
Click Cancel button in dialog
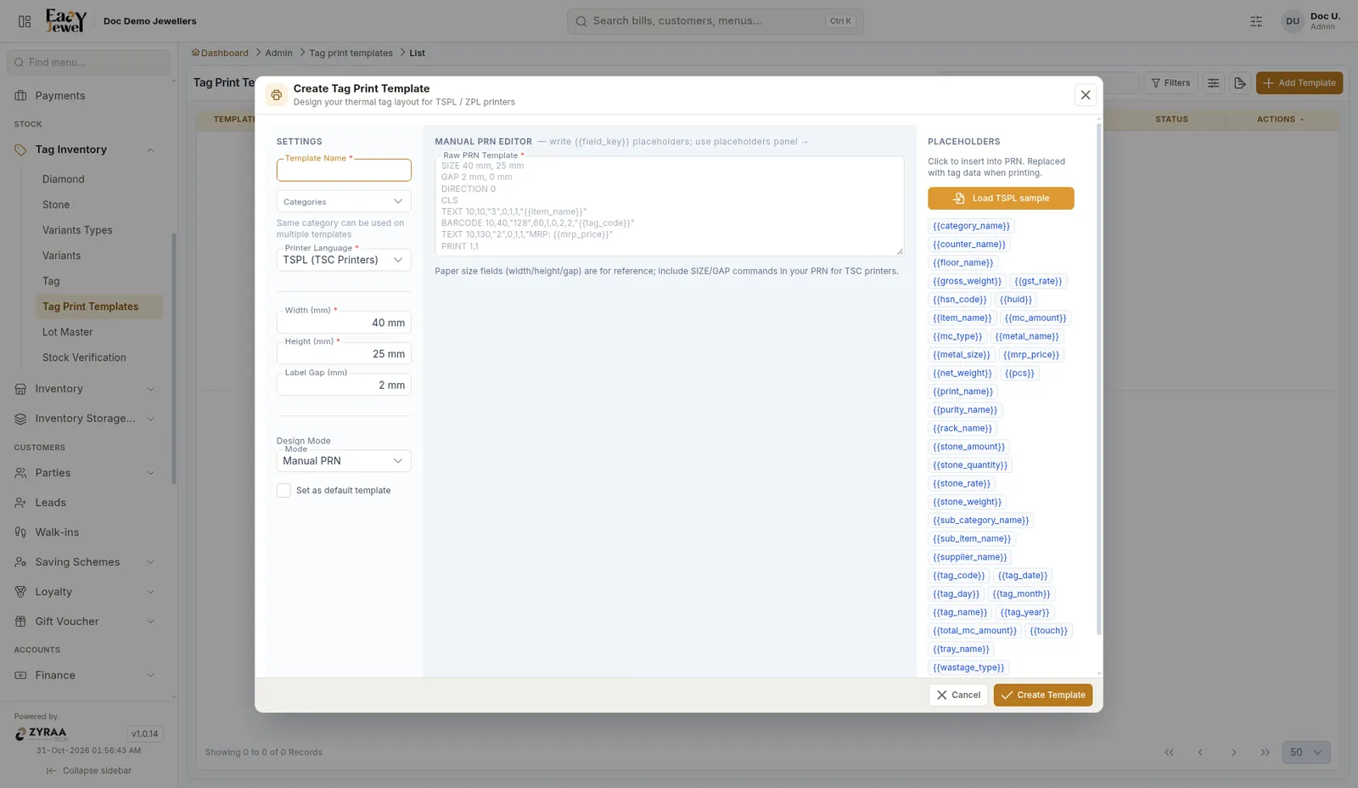click(958, 695)
